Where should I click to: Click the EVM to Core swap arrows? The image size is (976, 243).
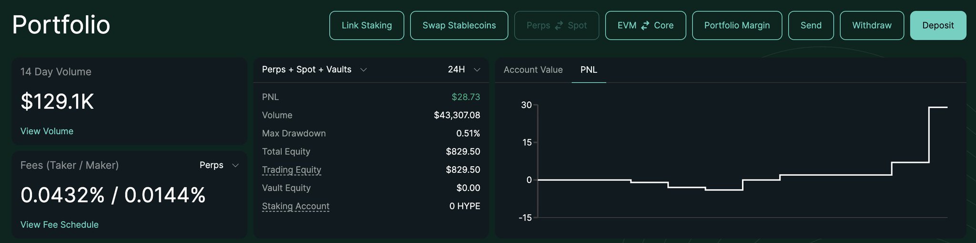[x=645, y=25]
